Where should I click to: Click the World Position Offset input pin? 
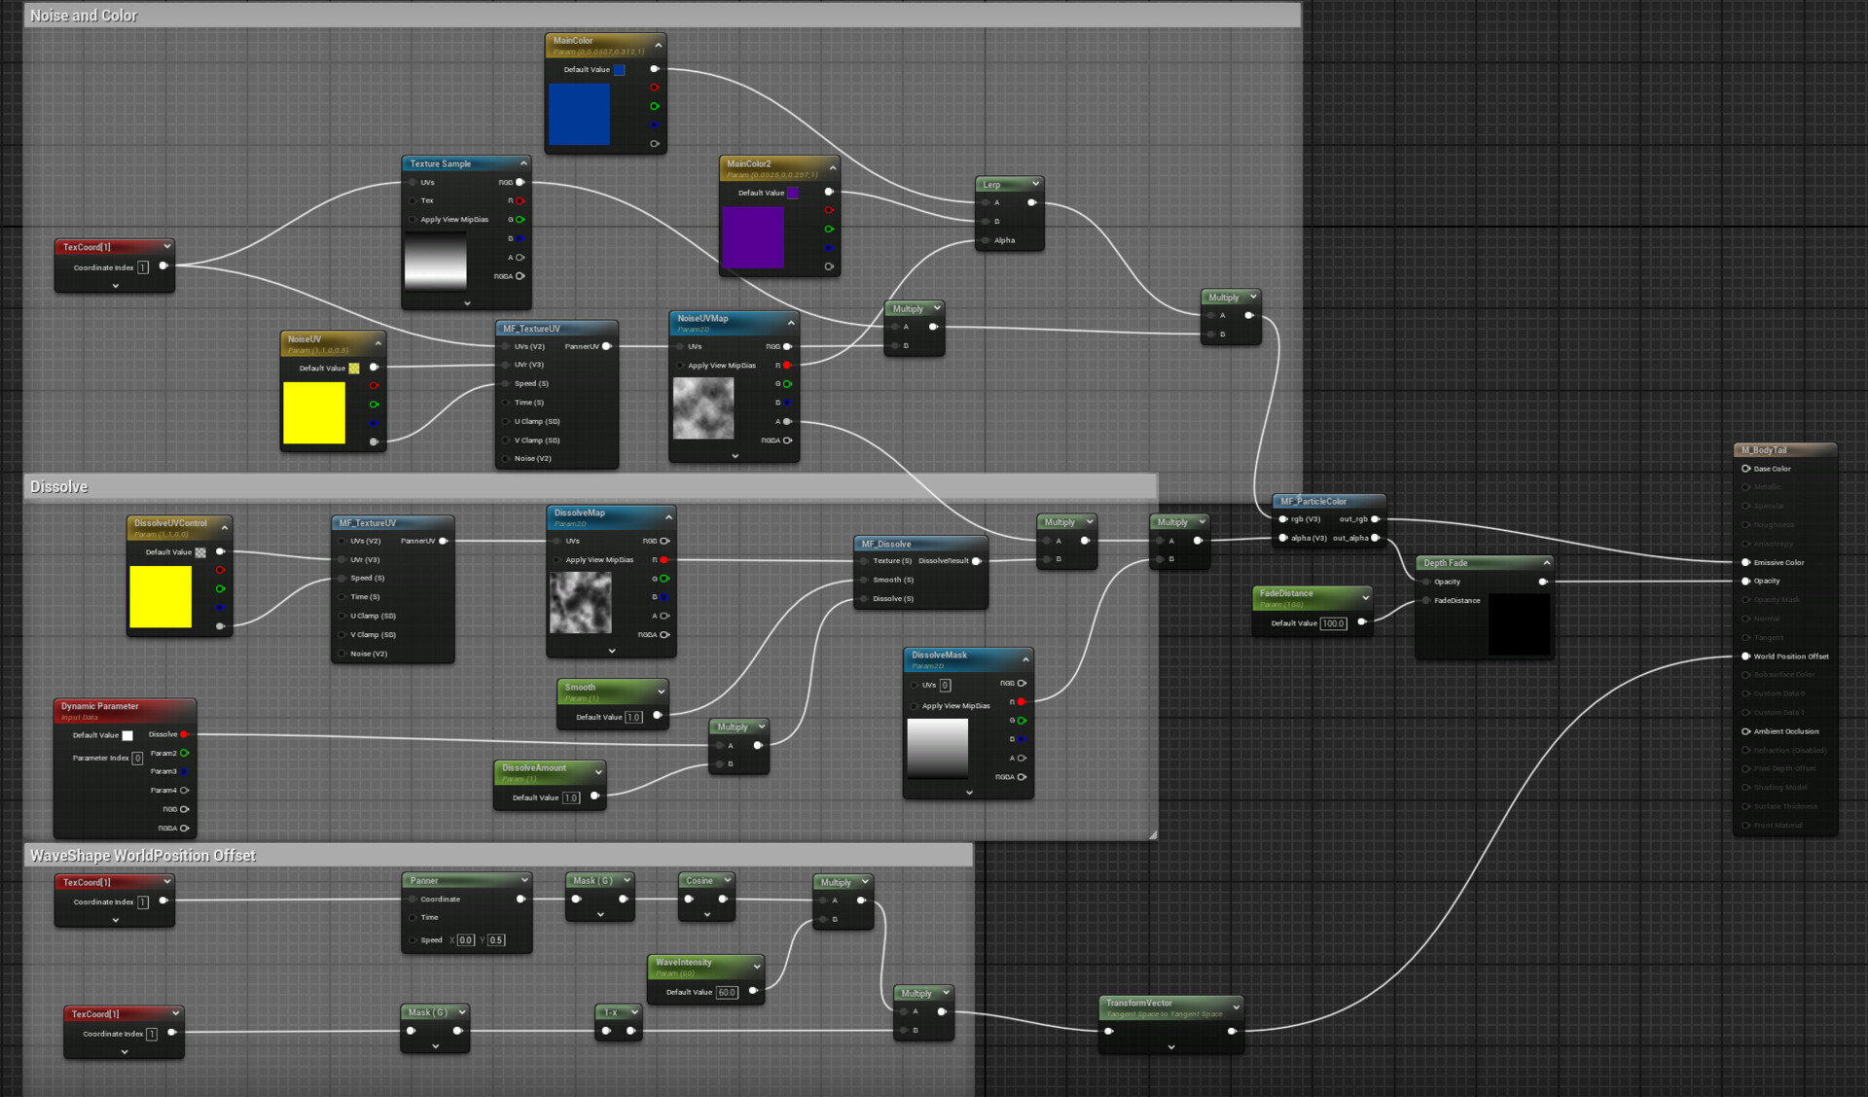1746,656
